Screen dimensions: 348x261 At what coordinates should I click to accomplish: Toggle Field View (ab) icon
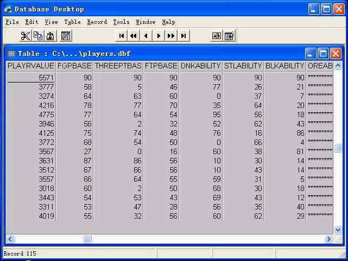217,36
